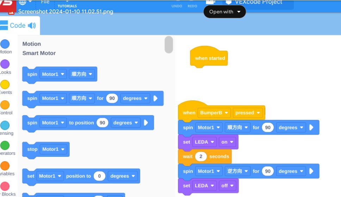
Task: Click the 2 field in the wait block
Action: [x=201, y=157]
